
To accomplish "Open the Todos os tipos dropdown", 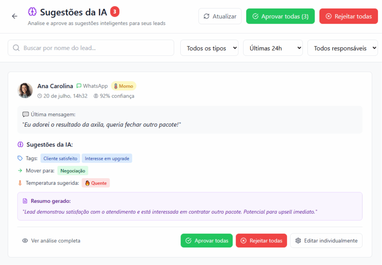I will (x=209, y=48).
